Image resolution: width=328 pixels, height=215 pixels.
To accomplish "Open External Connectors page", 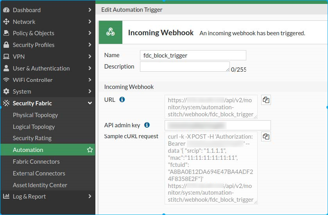I will (x=39, y=173).
